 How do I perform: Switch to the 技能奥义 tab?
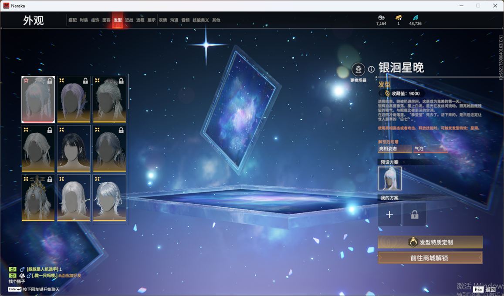(200, 20)
